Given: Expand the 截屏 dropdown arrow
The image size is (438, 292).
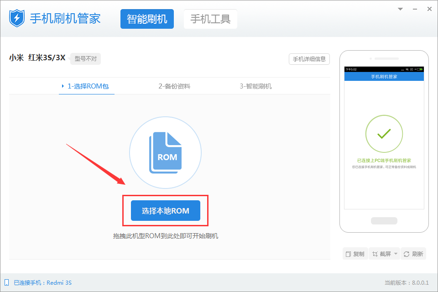Looking at the screenshot, I should point(396,254).
